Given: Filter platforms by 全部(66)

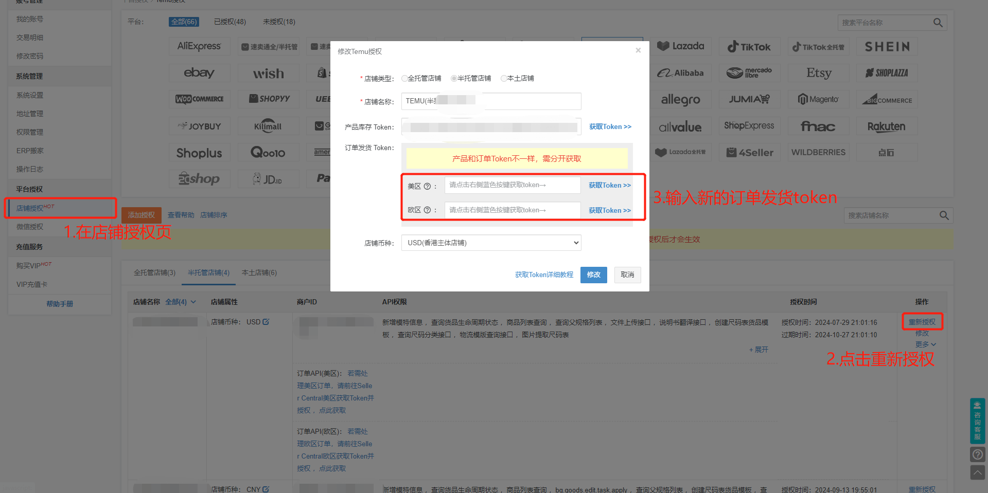Looking at the screenshot, I should click(x=184, y=22).
